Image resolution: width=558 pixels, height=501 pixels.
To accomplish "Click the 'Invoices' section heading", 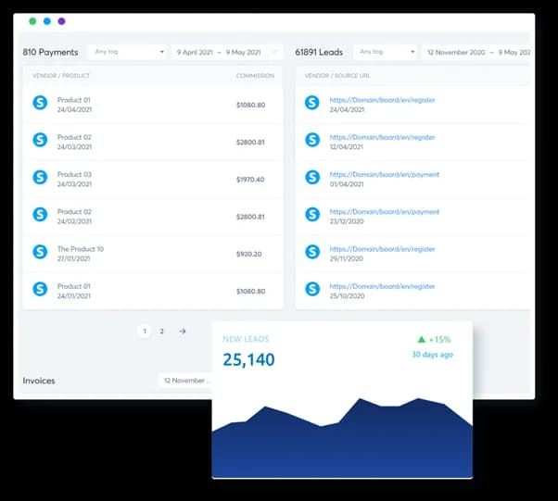I will coord(39,381).
